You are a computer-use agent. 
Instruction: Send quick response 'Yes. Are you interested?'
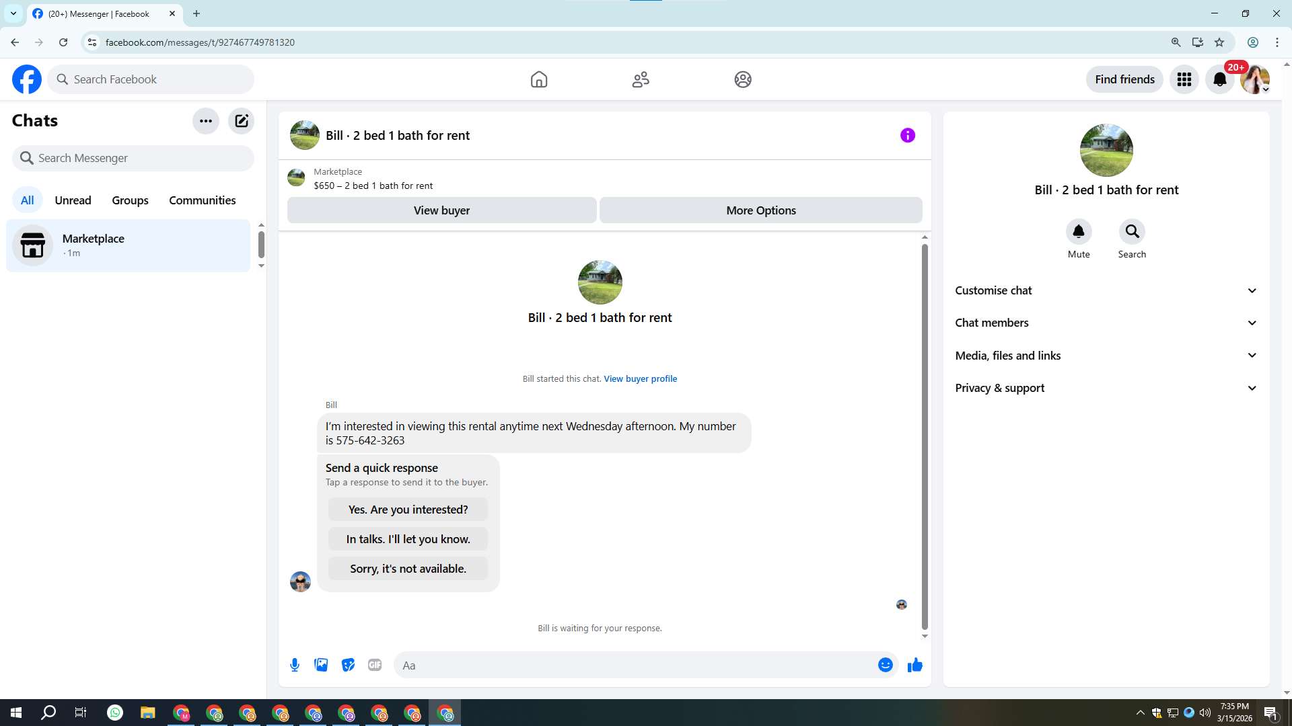pos(408,510)
